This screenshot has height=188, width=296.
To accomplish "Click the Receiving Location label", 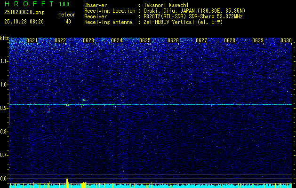I will (110, 11).
